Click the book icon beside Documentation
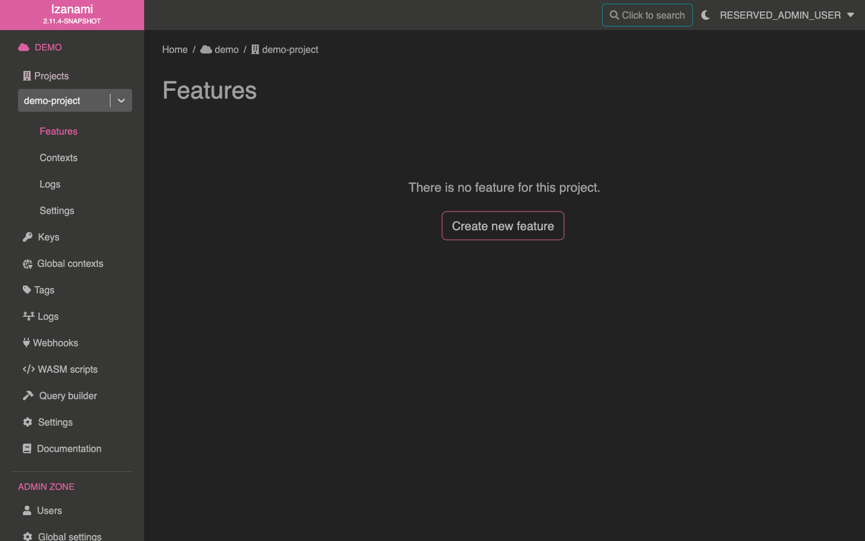865x541 pixels. pyautogui.click(x=27, y=448)
